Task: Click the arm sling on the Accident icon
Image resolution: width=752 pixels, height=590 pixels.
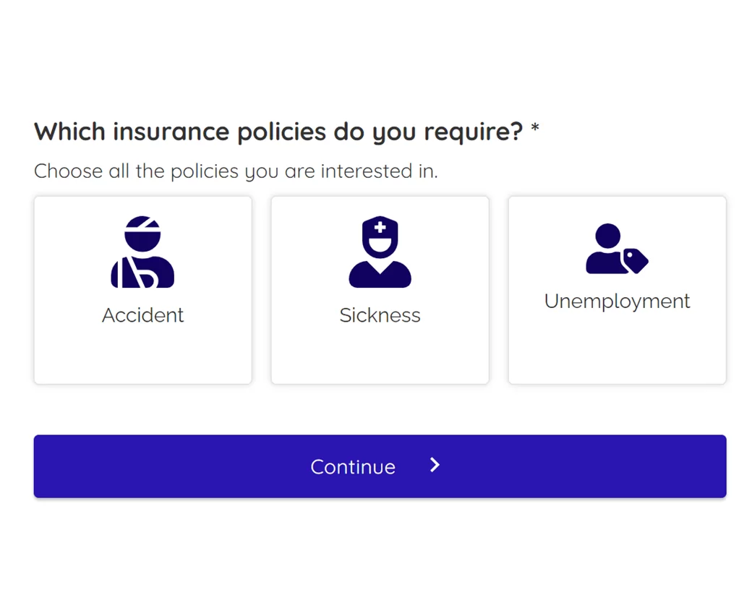Action: click(x=141, y=273)
